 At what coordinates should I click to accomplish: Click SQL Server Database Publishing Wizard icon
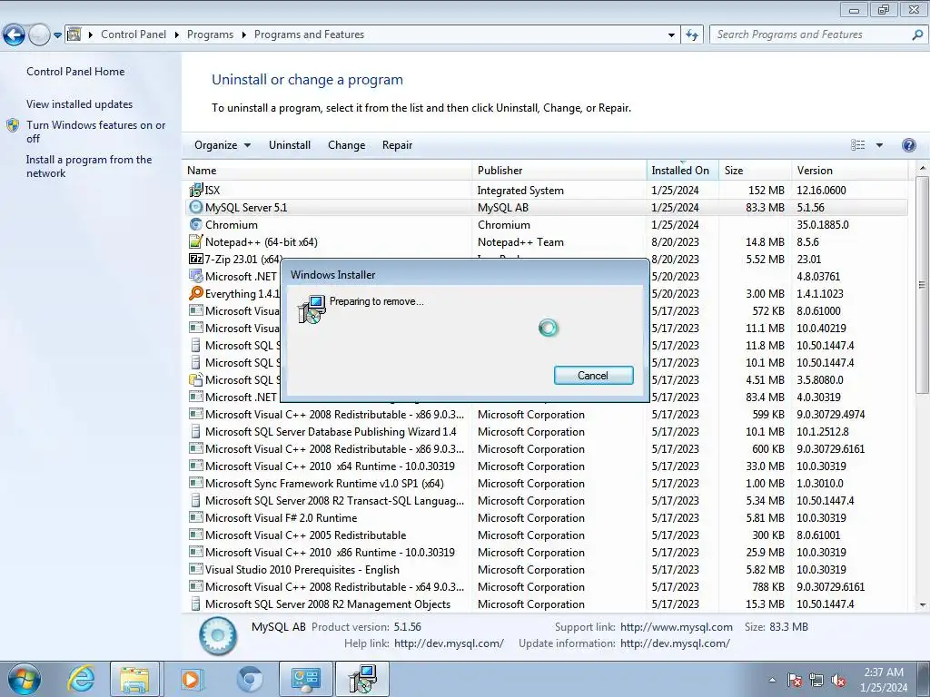196,431
